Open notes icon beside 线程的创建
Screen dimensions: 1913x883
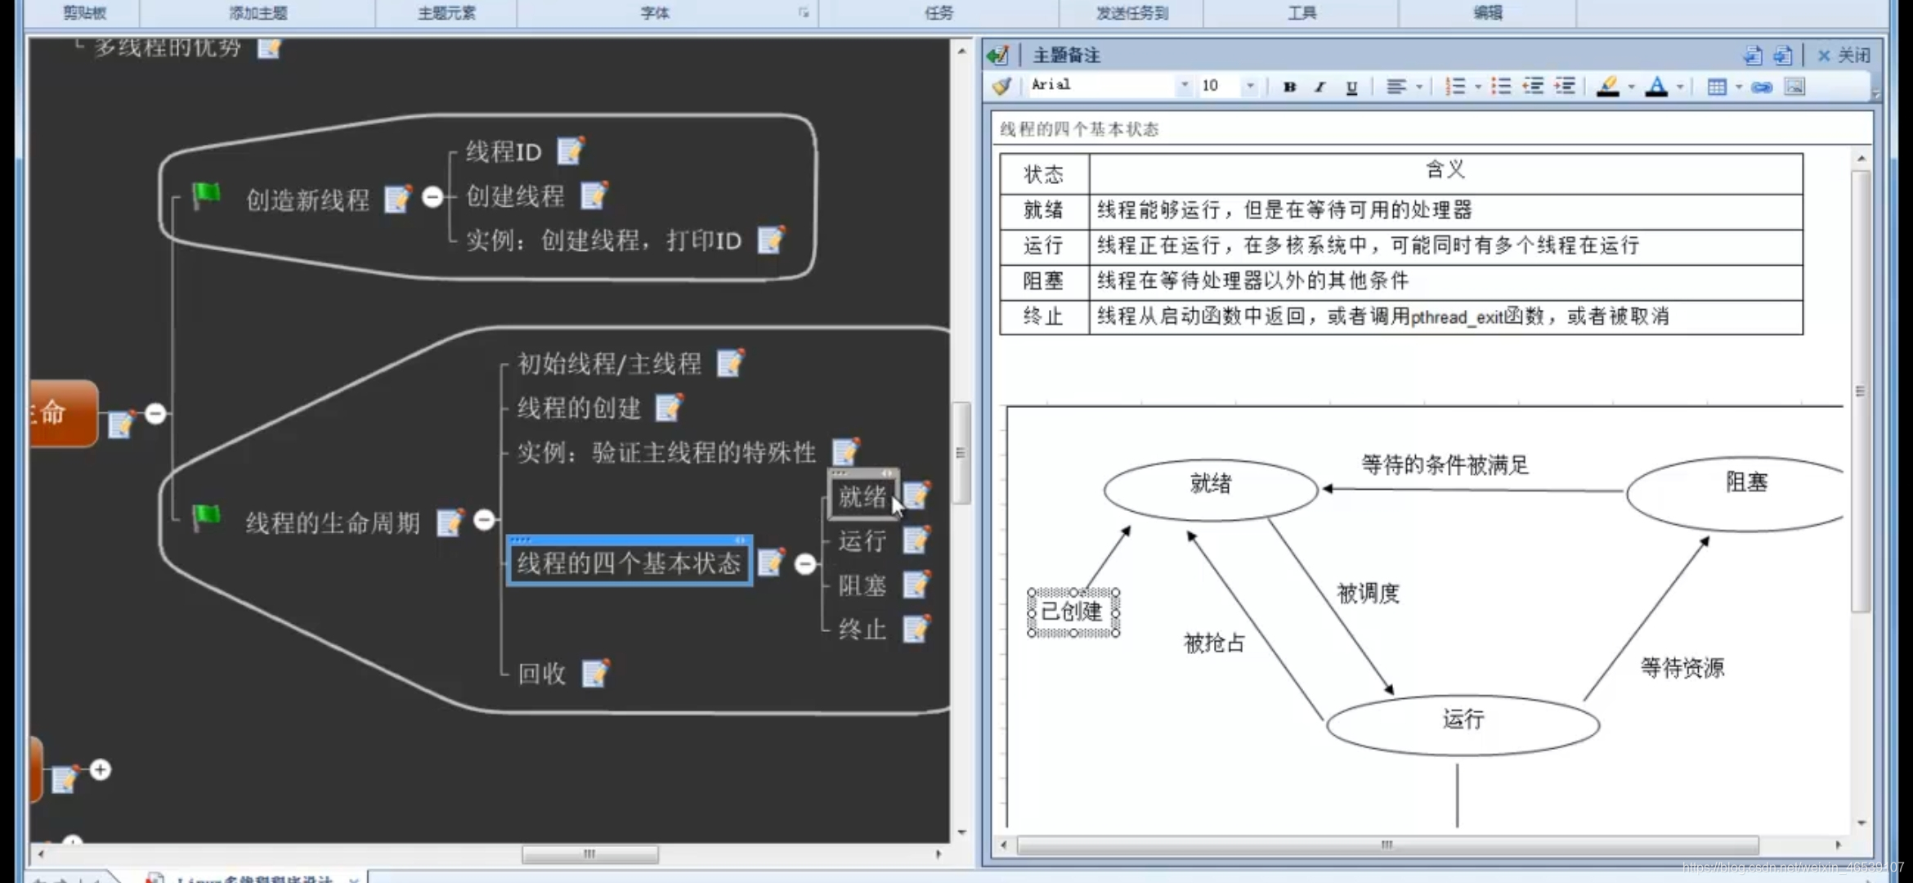pos(670,407)
